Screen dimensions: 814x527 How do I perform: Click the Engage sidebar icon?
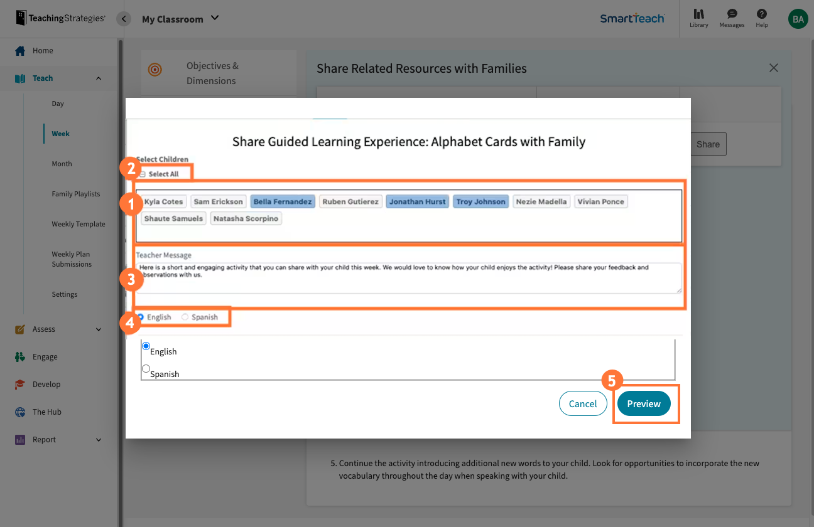click(x=20, y=357)
